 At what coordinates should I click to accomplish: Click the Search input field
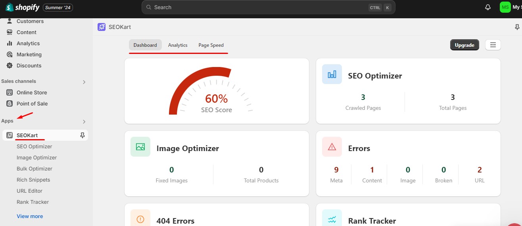click(x=268, y=7)
